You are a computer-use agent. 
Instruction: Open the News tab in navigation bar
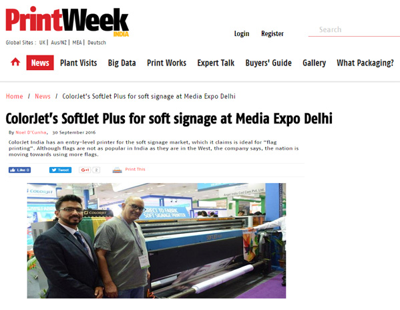click(x=40, y=63)
